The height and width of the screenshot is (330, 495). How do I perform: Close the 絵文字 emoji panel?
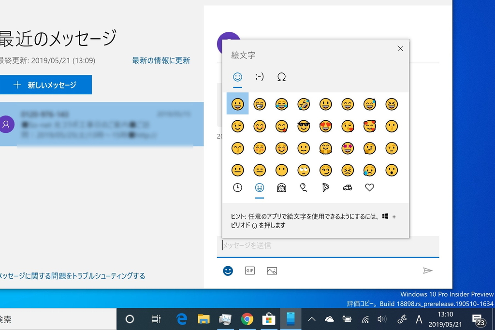tap(400, 48)
